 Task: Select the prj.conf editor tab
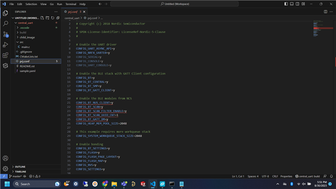click(x=75, y=12)
